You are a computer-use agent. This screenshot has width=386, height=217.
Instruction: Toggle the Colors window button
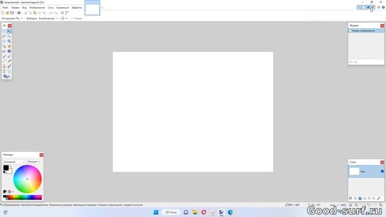pos(373,7)
